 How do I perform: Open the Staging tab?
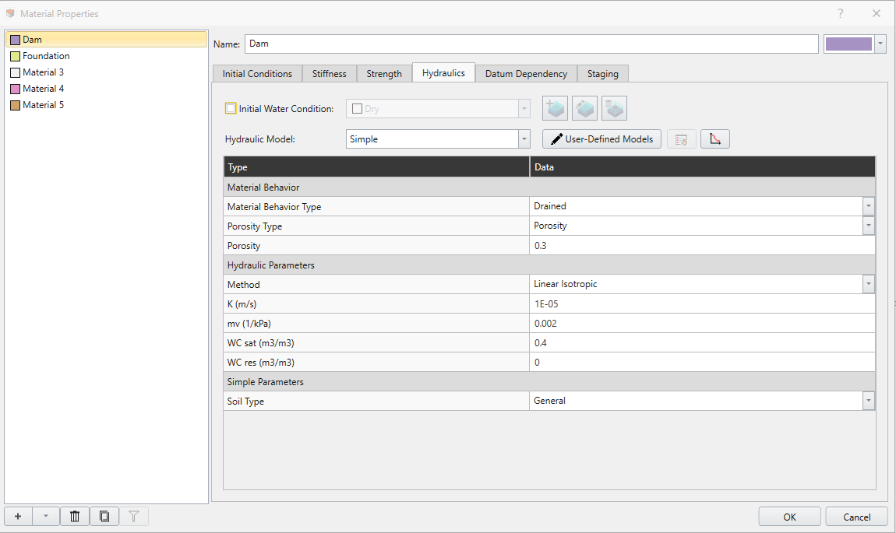(x=603, y=74)
